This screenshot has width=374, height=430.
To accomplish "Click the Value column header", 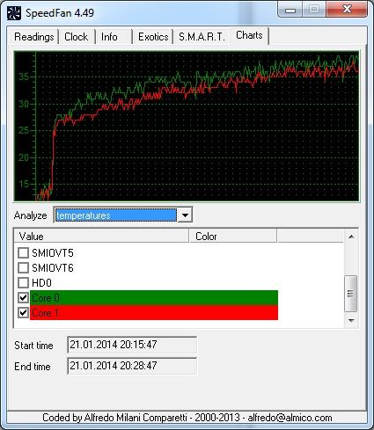I will pyautogui.click(x=101, y=237).
